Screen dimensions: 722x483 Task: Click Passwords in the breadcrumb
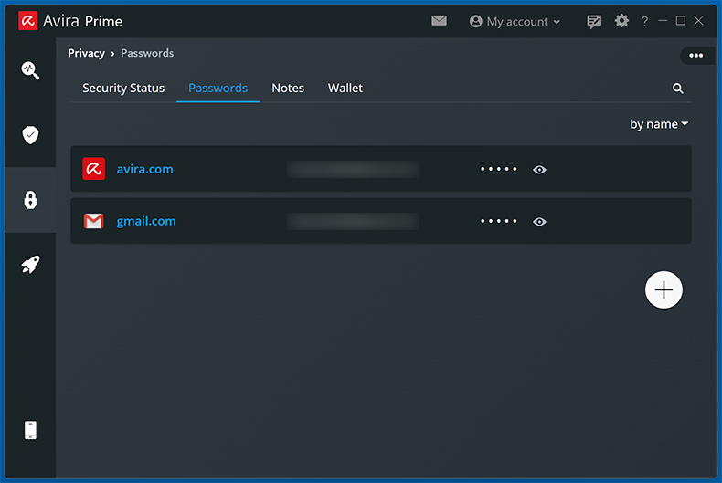click(147, 53)
